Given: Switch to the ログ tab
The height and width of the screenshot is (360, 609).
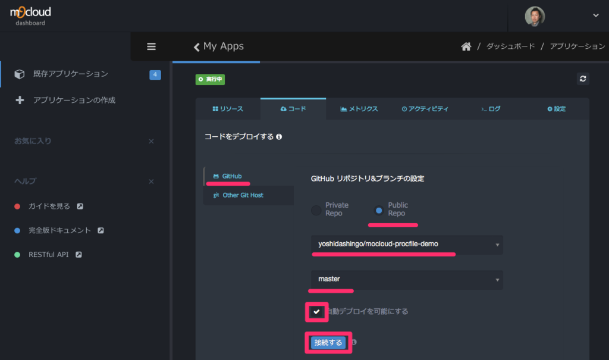Looking at the screenshot, I should coord(491,109).
